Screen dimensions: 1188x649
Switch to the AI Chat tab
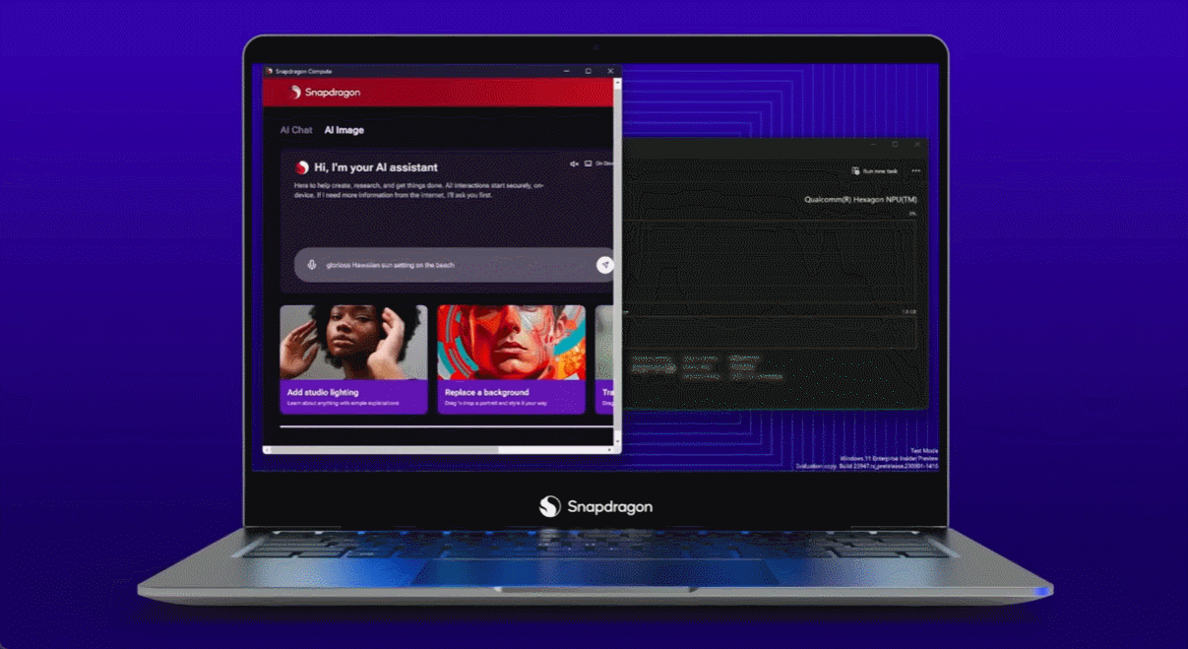click(x=296, y=130)
